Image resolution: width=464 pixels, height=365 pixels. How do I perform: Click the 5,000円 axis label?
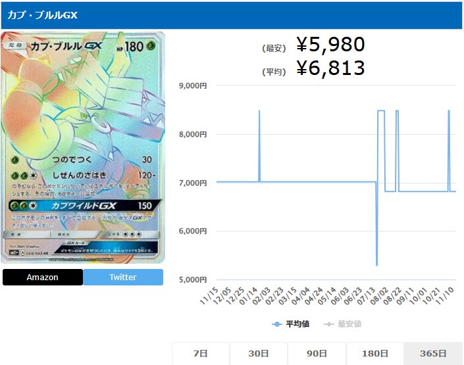point(193,280)
